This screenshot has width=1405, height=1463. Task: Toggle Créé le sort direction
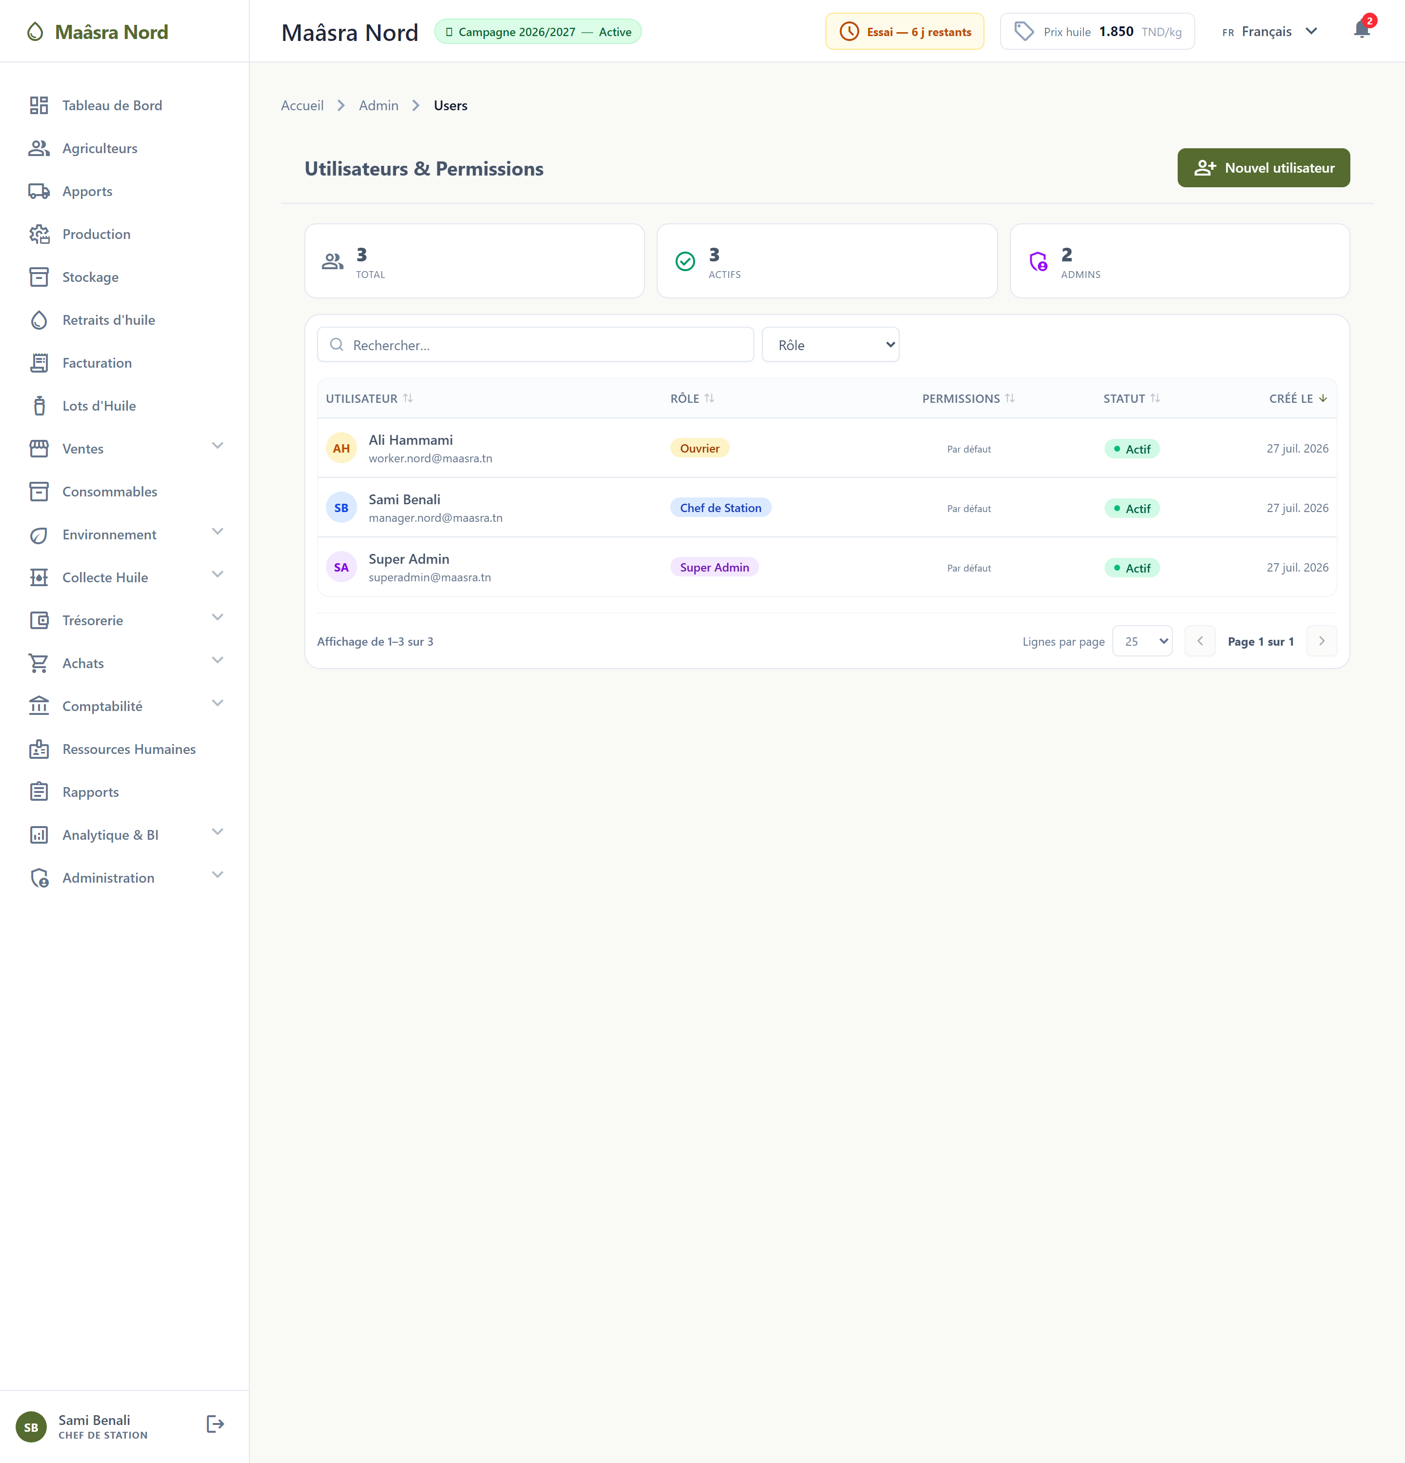click(1298, 398)
